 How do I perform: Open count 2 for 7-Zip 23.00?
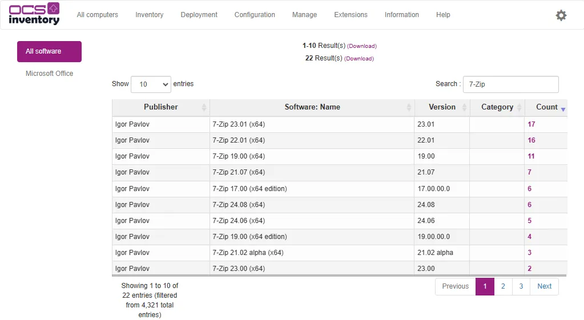tap(529, 269)
